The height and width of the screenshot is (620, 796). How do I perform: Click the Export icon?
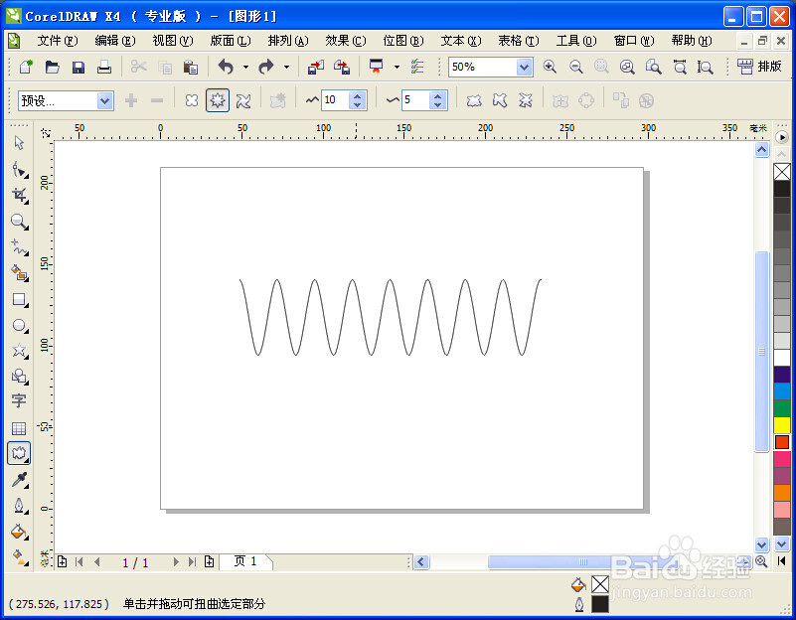[342, 67]
